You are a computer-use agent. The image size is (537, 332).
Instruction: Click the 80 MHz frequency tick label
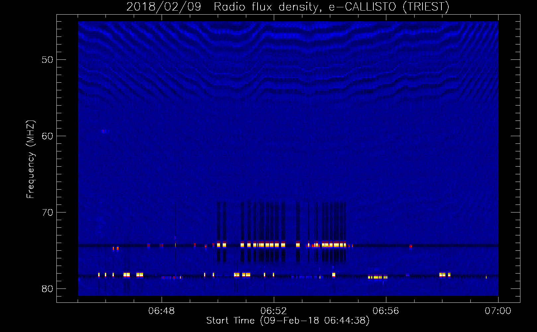tap(47, 289)
